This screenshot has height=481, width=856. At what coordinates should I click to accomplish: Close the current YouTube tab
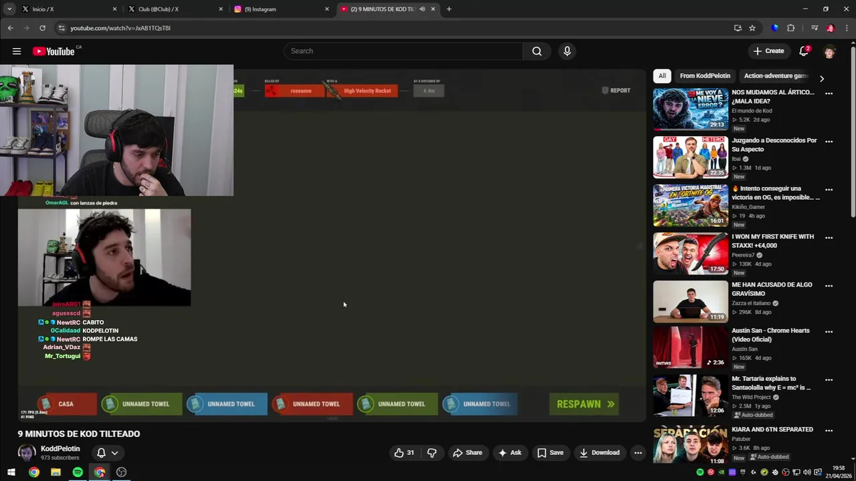click(433, 9)
